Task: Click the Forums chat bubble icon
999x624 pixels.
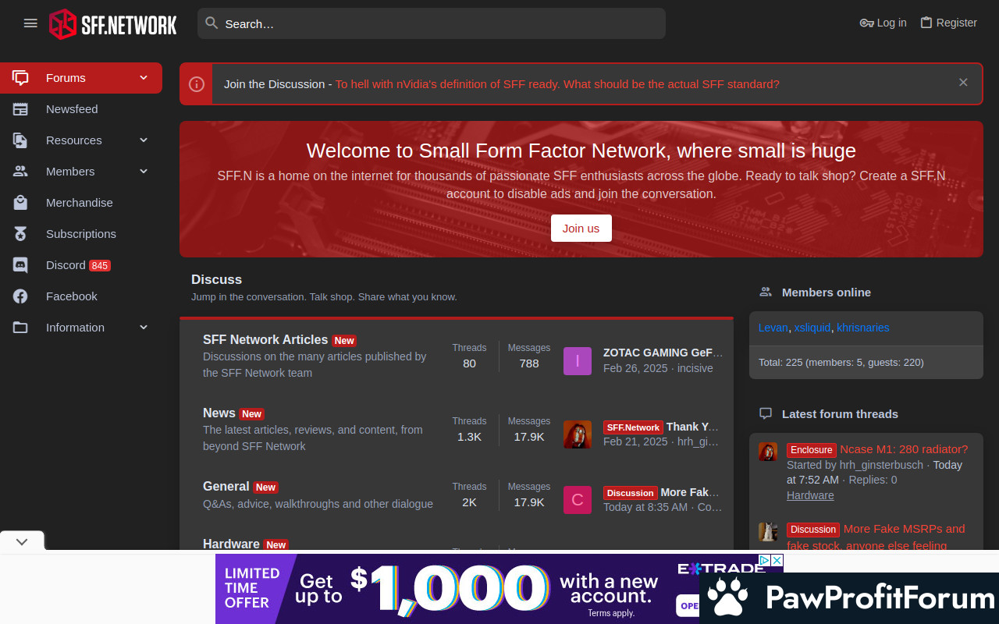Action: tap(20, 78)
